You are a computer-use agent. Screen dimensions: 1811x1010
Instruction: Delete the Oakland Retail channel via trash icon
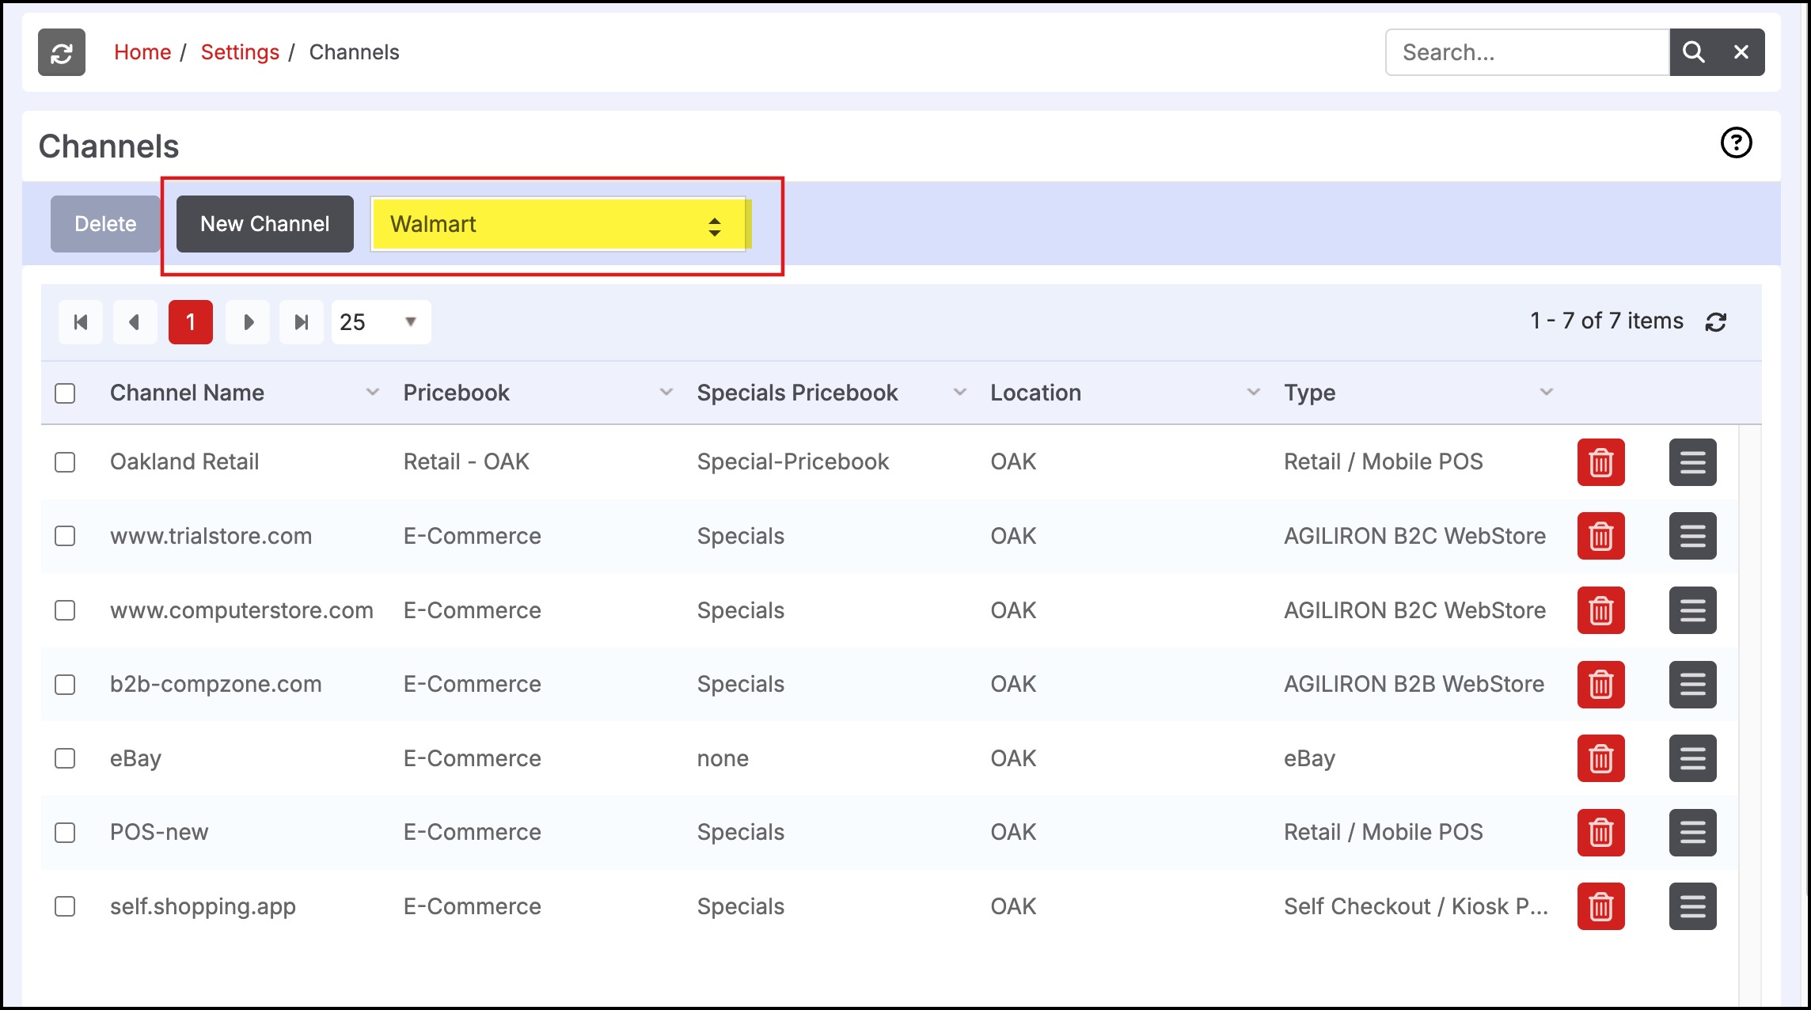pos(1601,462)
